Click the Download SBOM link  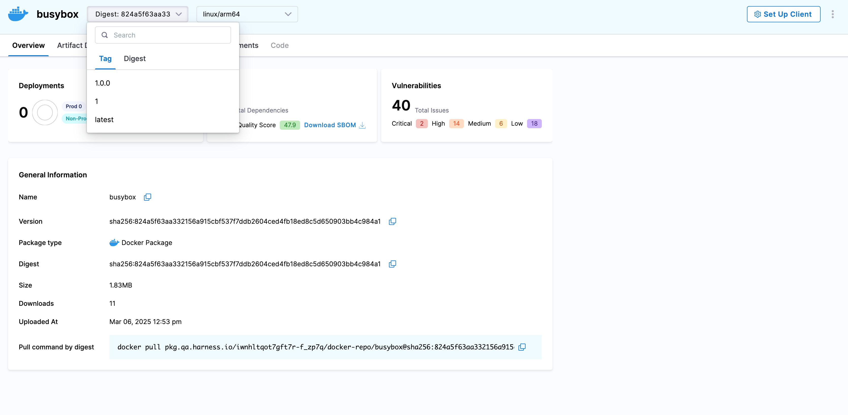330,125
